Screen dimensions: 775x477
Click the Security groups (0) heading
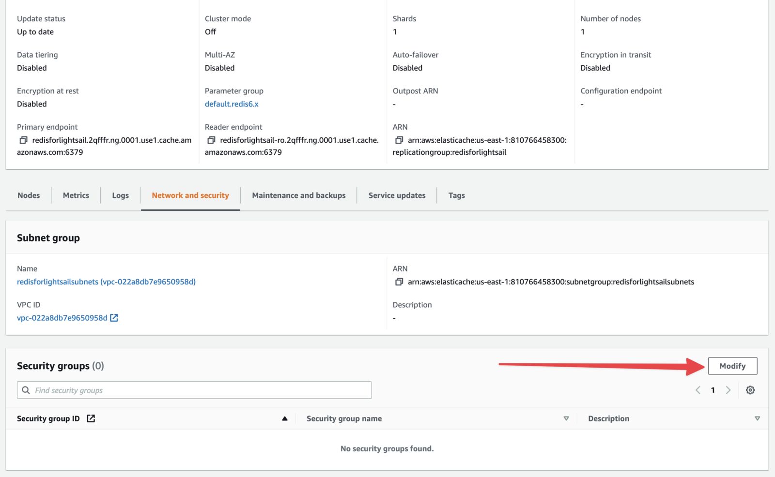[x=61, y=366]
